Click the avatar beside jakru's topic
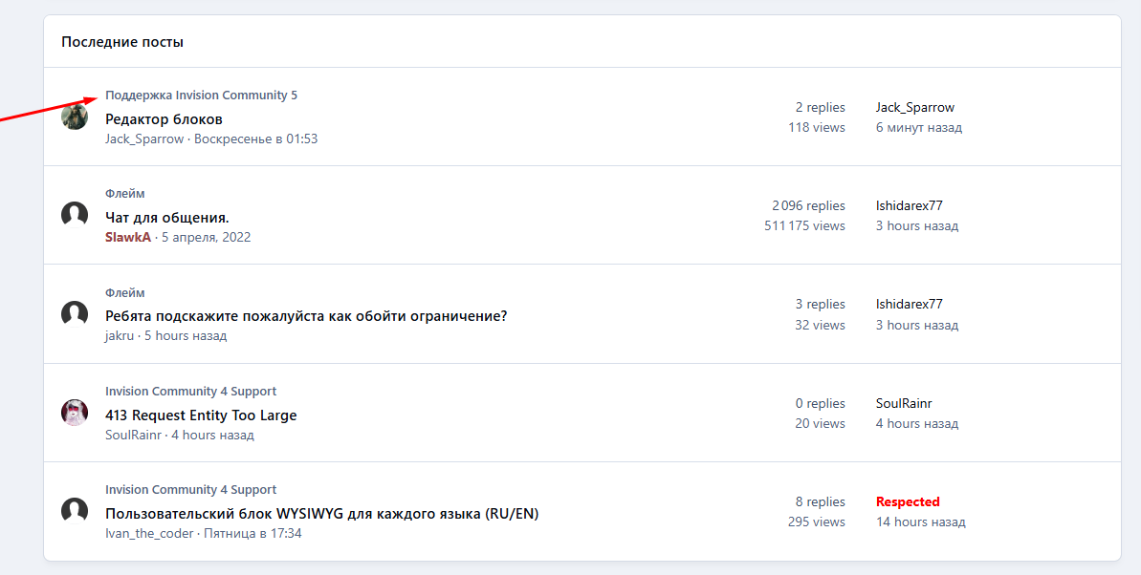 click(x=75, y=313)
